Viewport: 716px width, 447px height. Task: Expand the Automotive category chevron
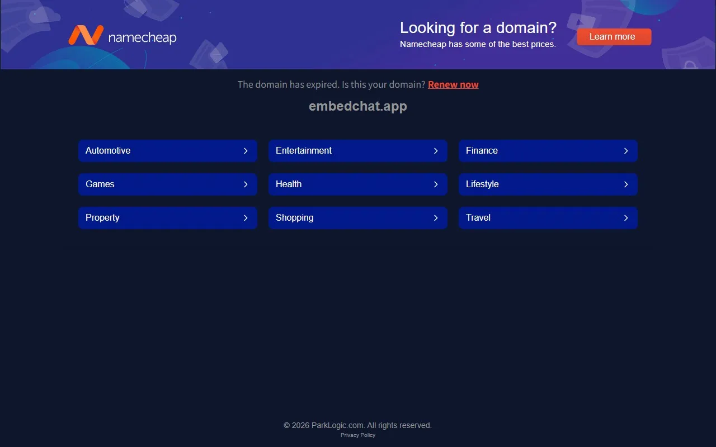click(245, 150)
